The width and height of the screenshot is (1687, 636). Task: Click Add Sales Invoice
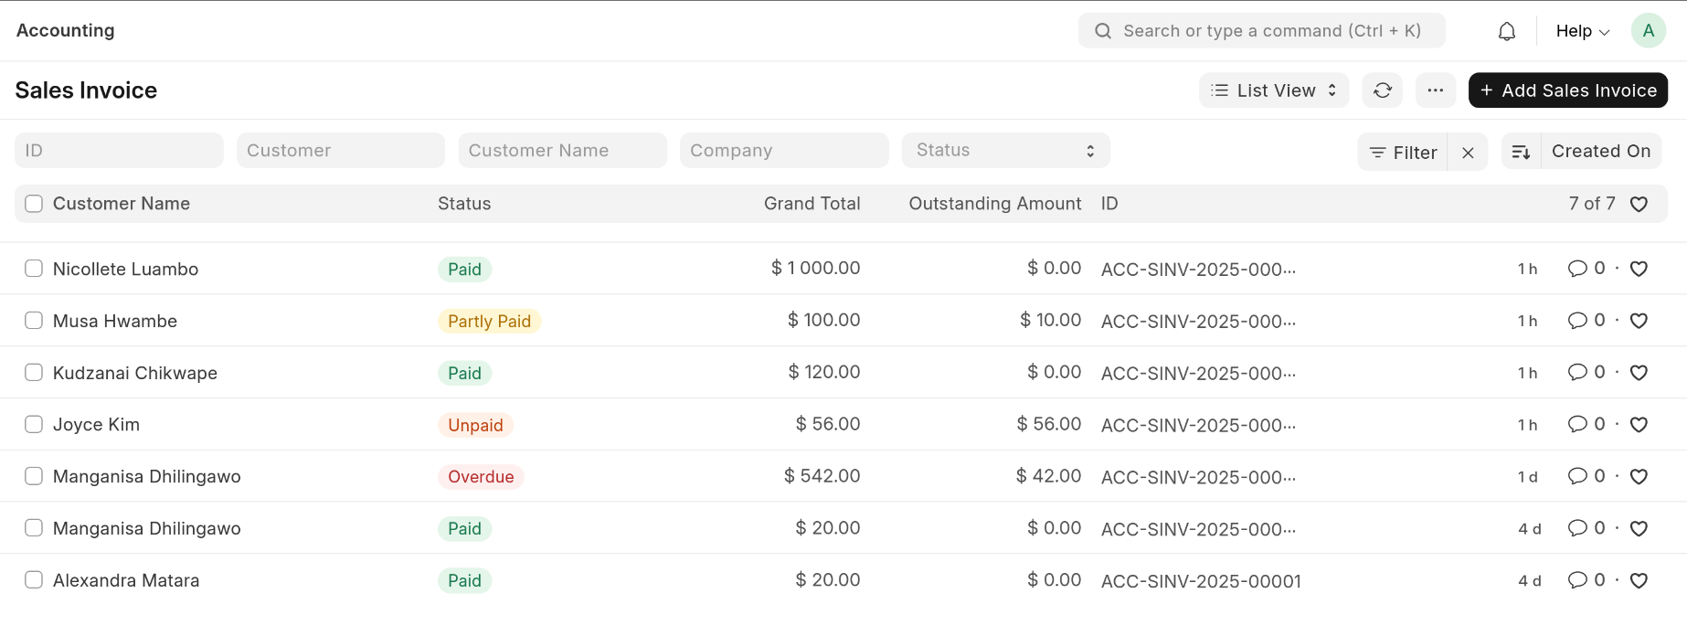coord(1568,90)
